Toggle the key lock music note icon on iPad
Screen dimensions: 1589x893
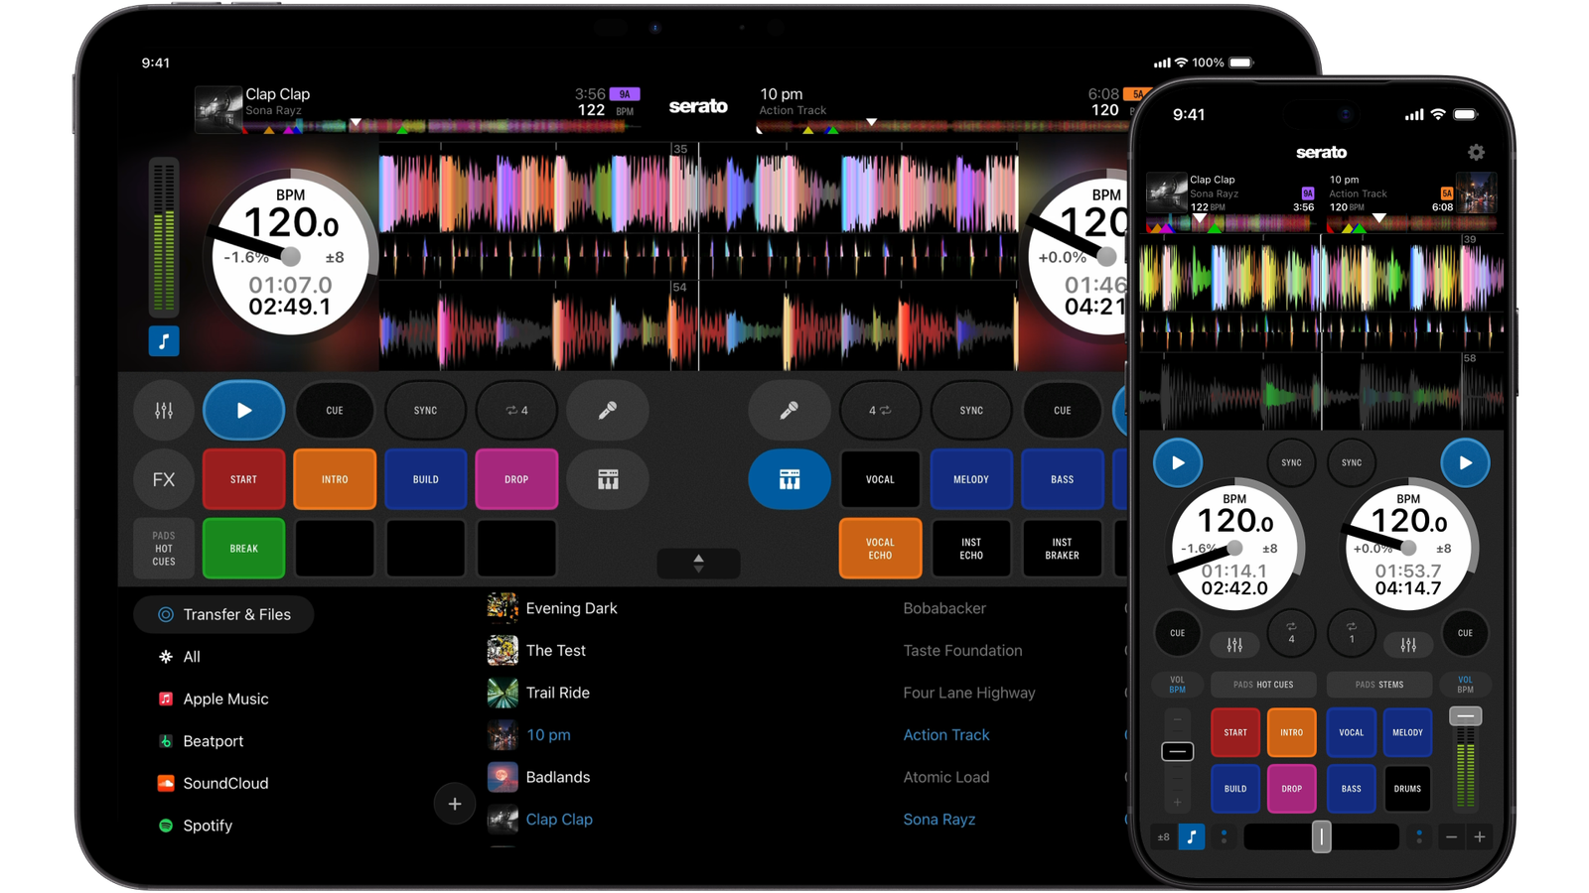tap(164, 341)
